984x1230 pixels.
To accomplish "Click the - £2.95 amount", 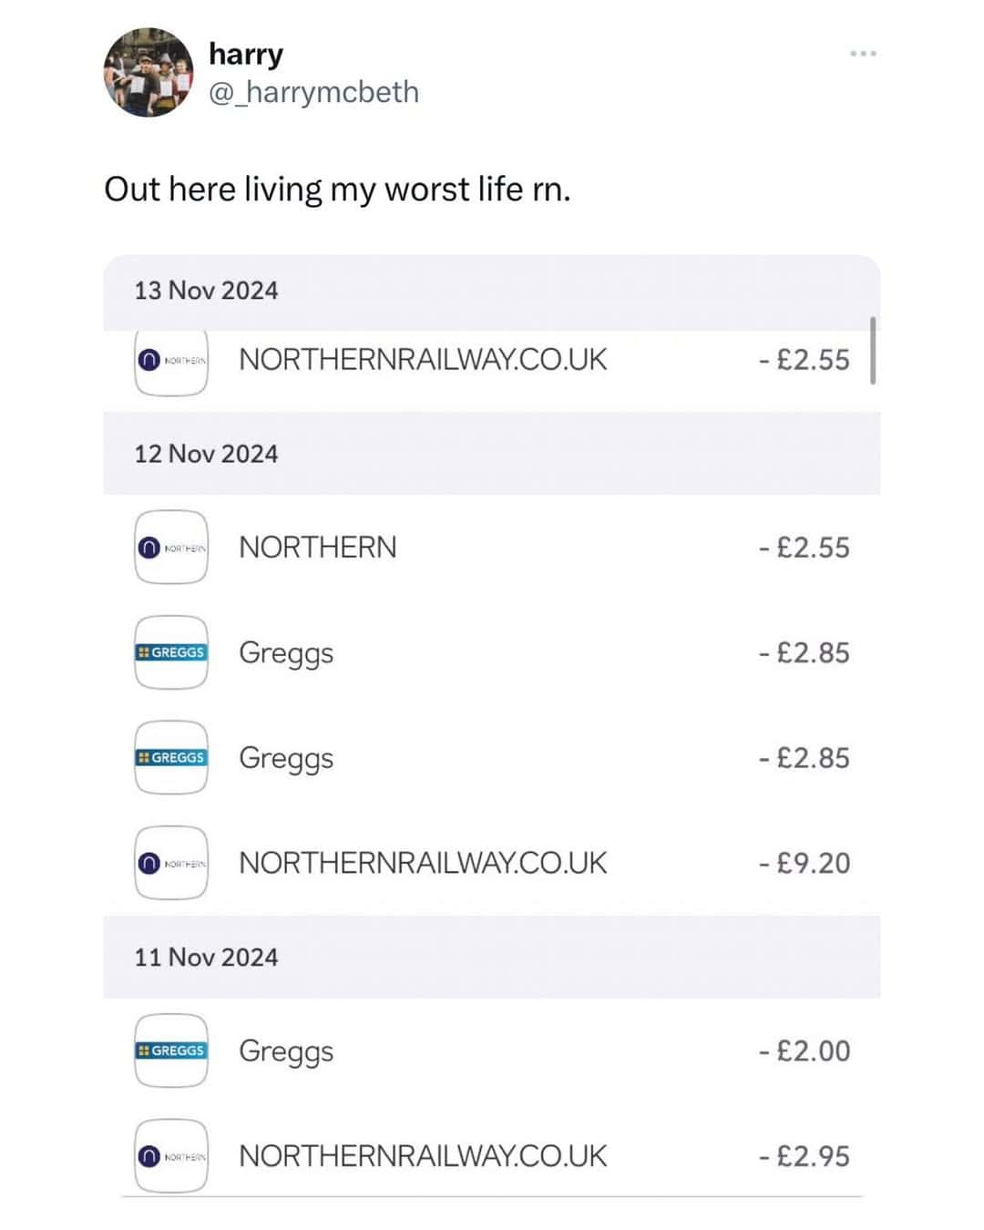I will click(804, 1156).
